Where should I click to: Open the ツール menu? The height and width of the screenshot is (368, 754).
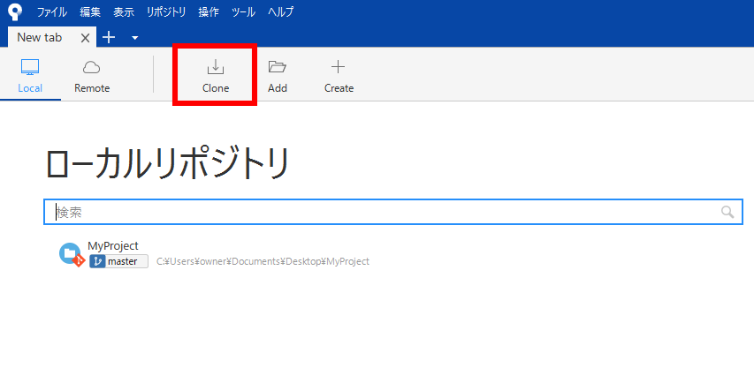tap(243, 12)
